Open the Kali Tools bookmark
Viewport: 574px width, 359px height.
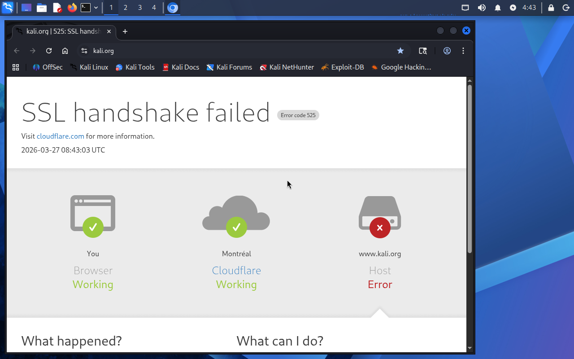135,67
